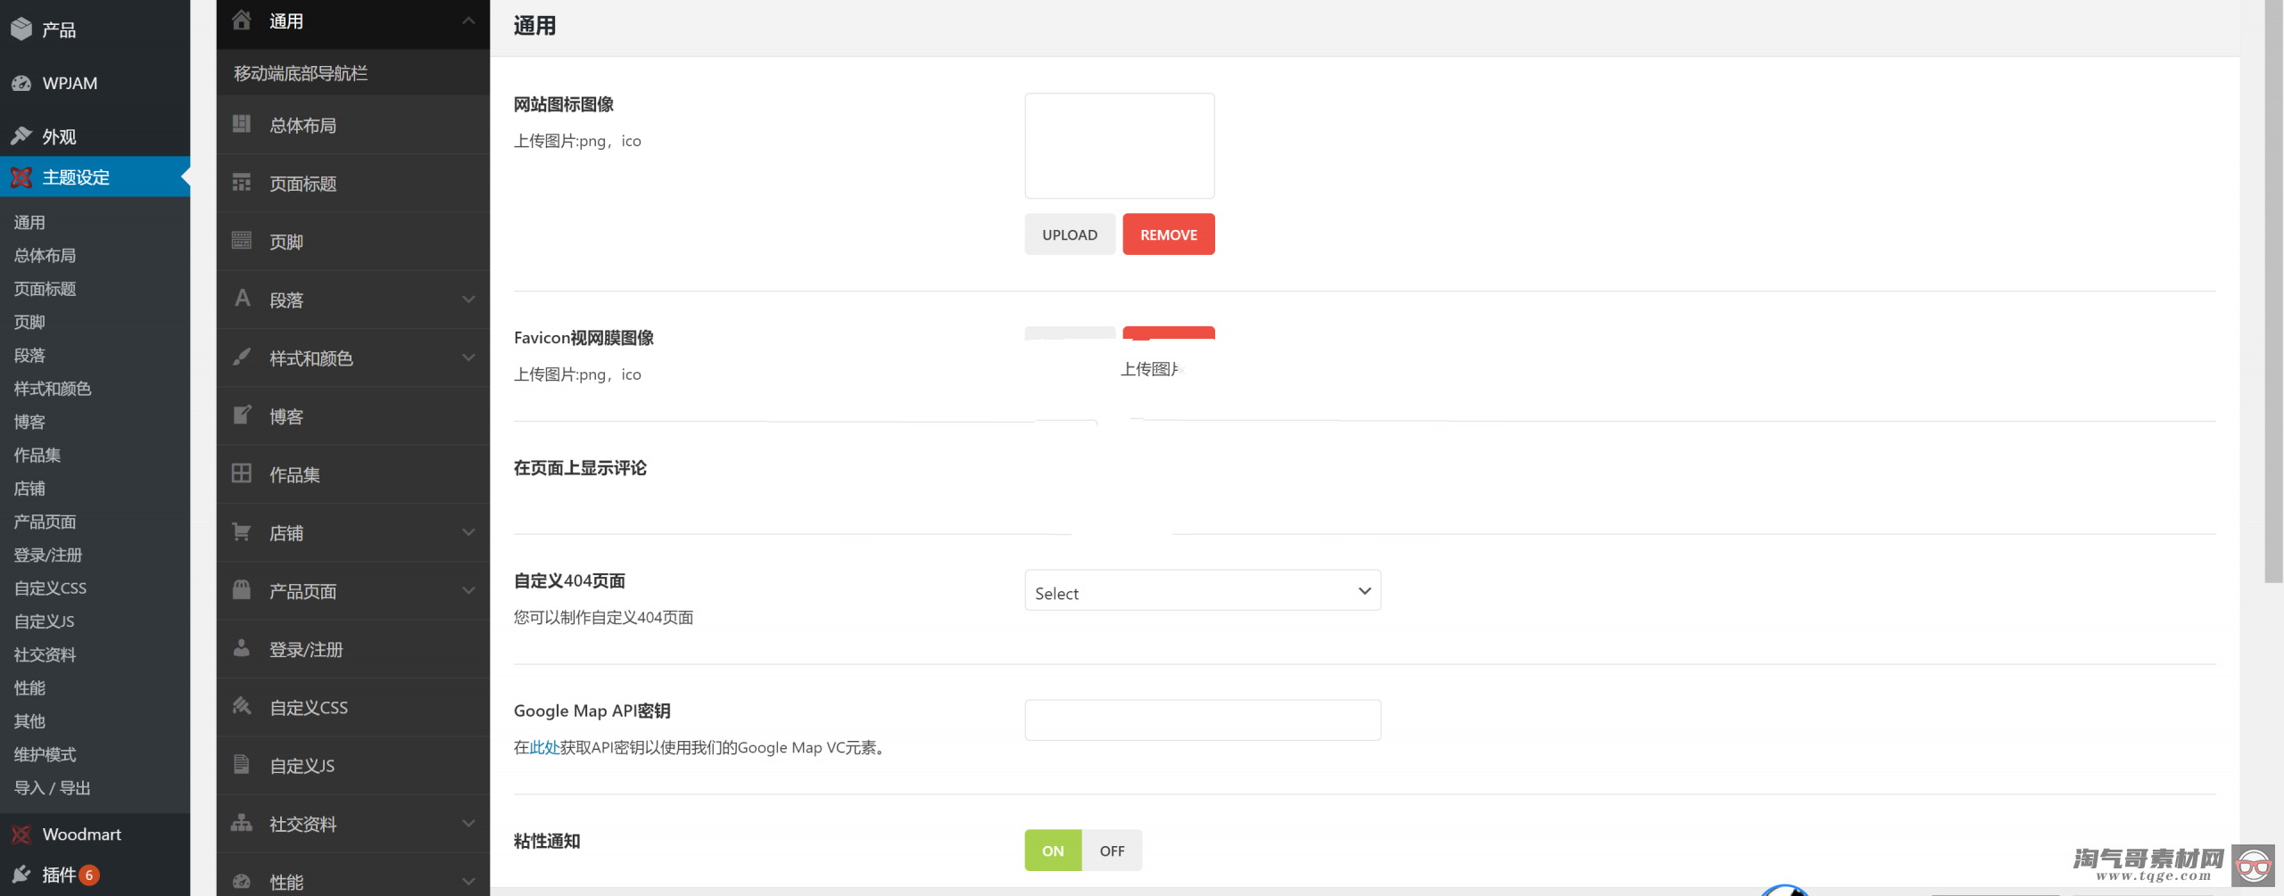
Task: Open 作品集 in left admin submenu
Action: (x=37, y=456)
